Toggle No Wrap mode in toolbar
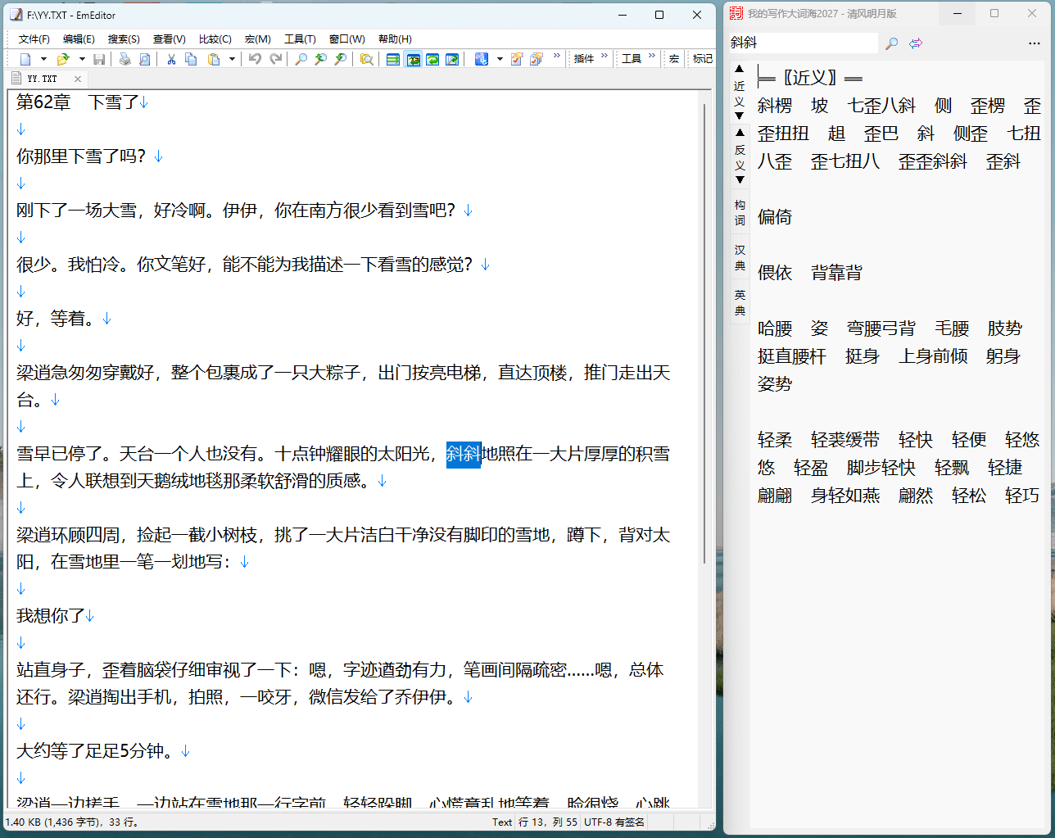 393,59
